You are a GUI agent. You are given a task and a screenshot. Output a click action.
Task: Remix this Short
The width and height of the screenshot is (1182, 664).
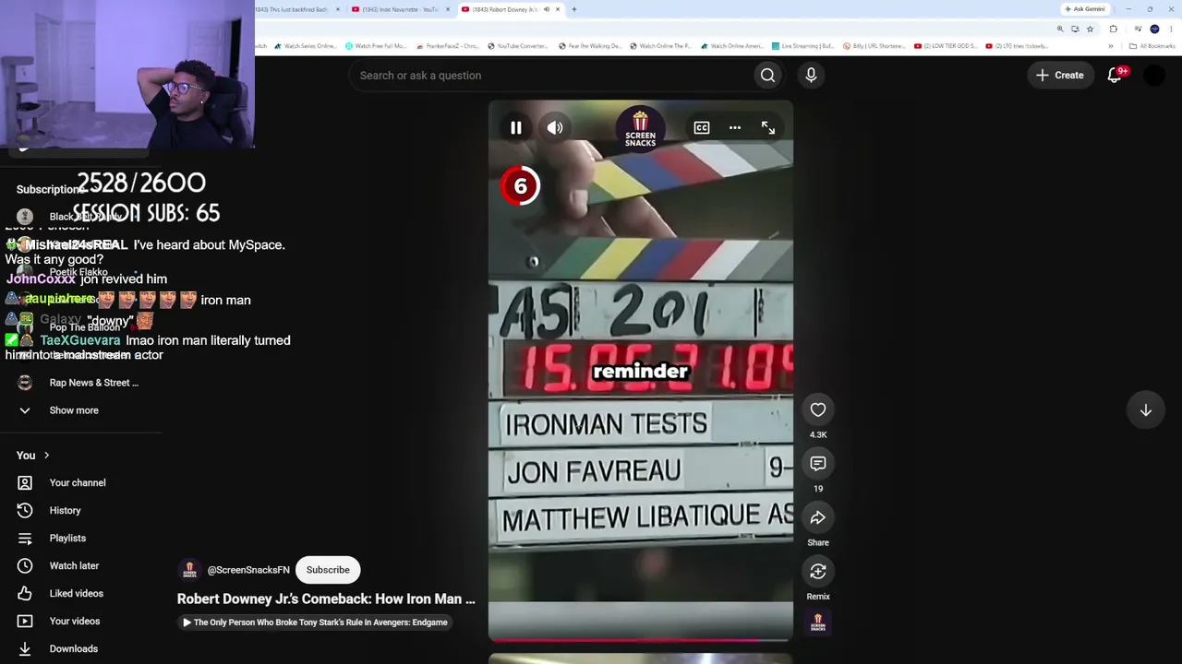[818, 572]
